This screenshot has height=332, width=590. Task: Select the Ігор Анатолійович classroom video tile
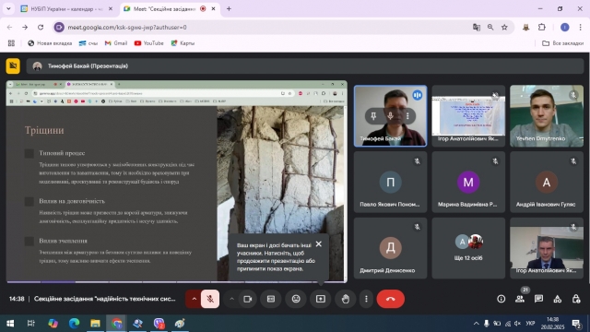[x=547, y=248]
